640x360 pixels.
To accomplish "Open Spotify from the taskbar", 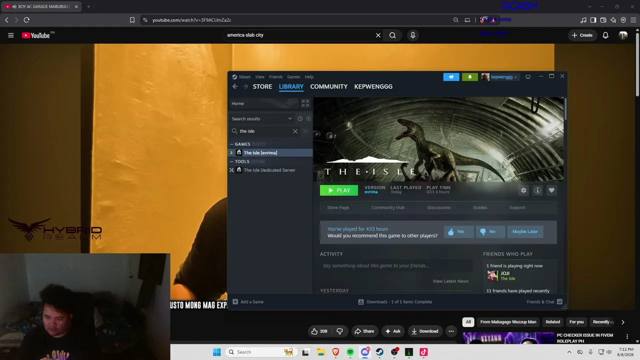I will pos(350,352).
